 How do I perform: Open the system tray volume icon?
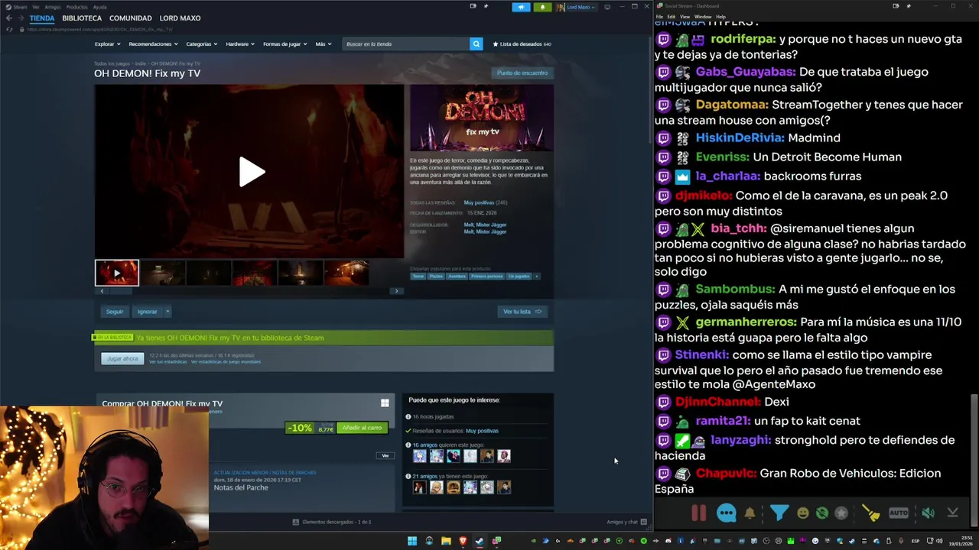pos(940,541)
